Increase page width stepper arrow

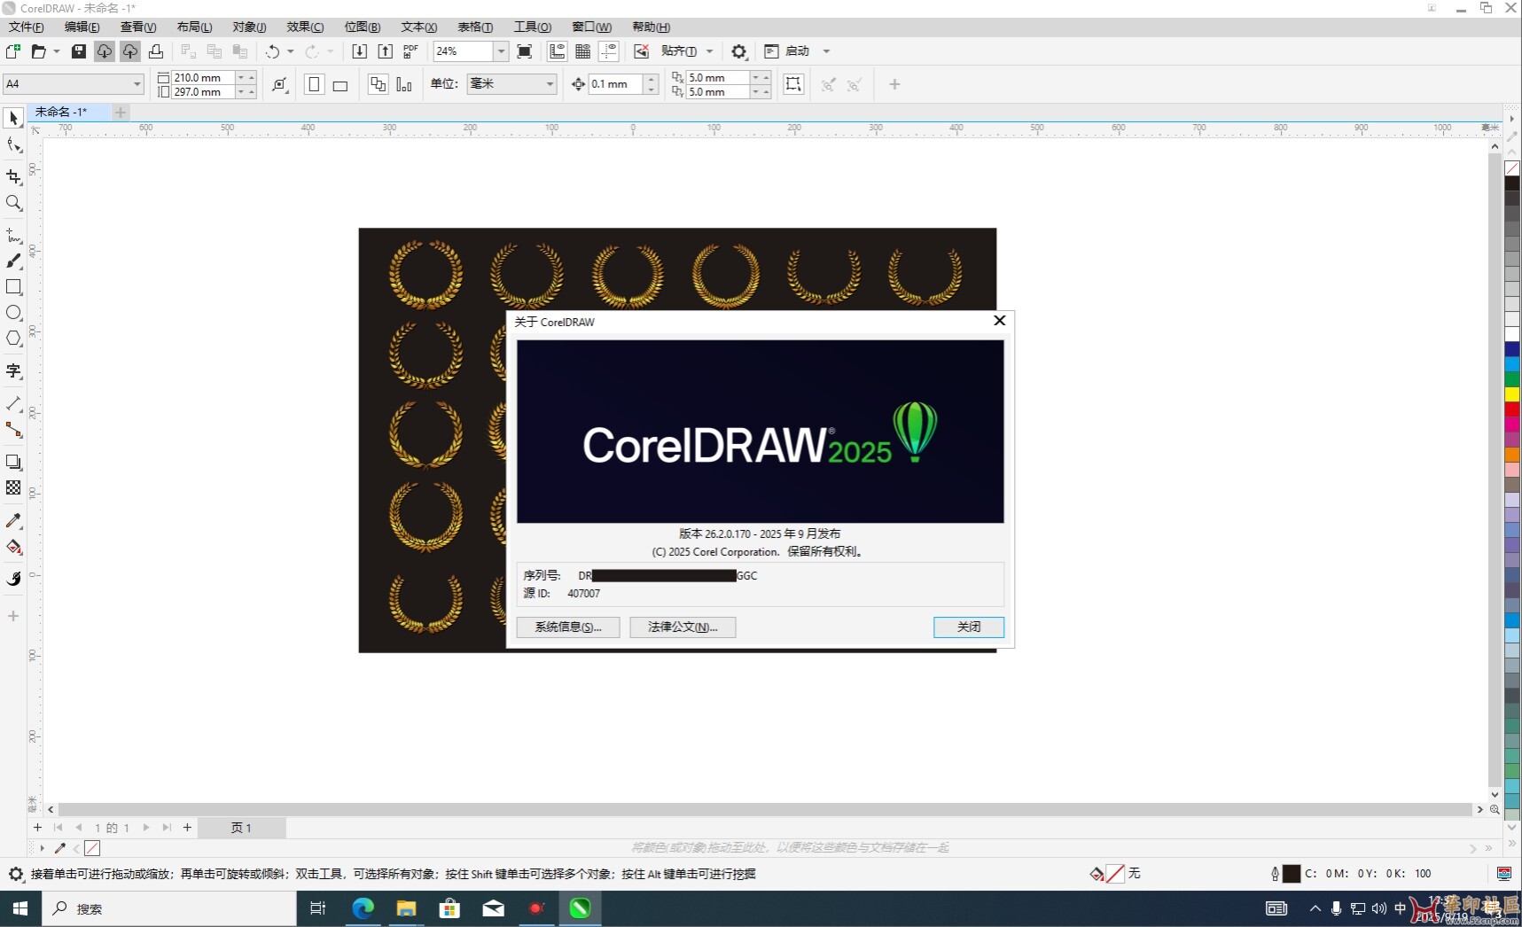pos(252,77)
